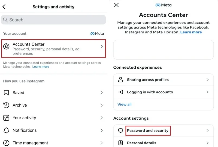
Task: Click the Archive clock icon
Action: [x=6, y=105]
